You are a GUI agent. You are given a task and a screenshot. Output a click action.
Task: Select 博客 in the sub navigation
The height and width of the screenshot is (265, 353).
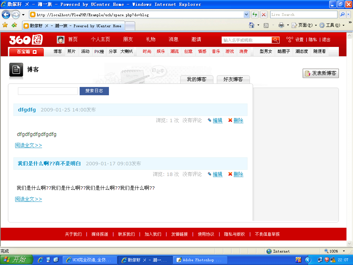coord(58,51)
